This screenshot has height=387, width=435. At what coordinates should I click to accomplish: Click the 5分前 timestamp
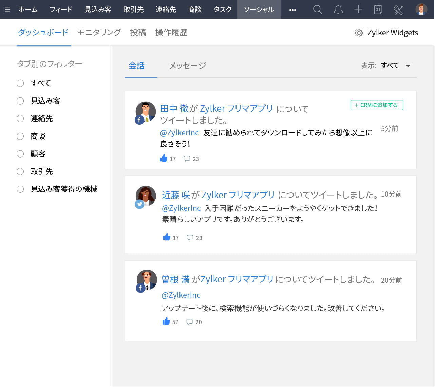tap(390, 129)
